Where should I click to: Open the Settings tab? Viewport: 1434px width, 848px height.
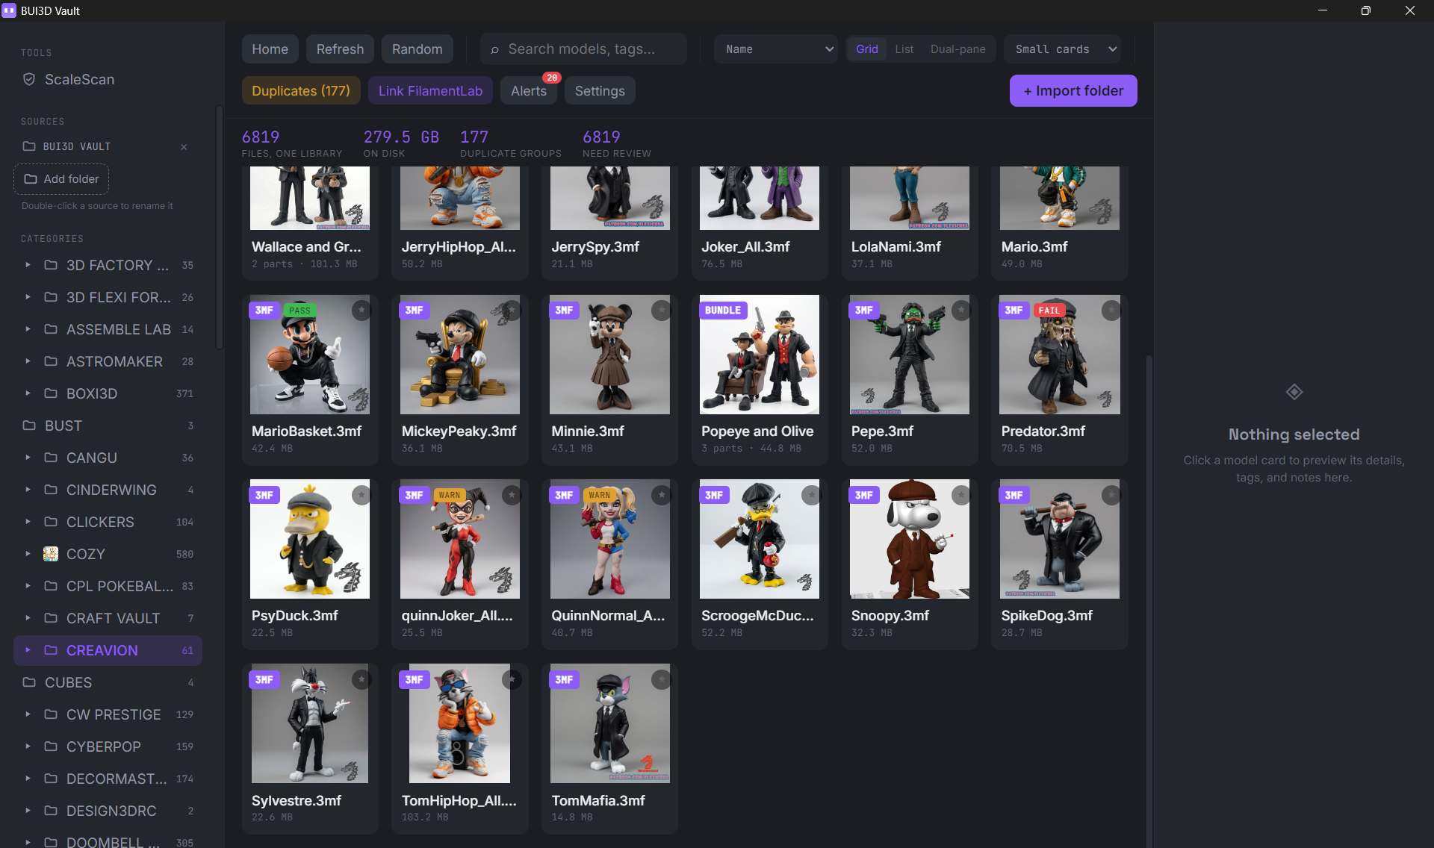600,91
